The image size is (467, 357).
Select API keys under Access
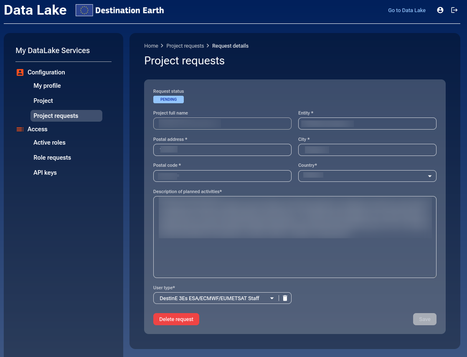[x=45, y=173]
